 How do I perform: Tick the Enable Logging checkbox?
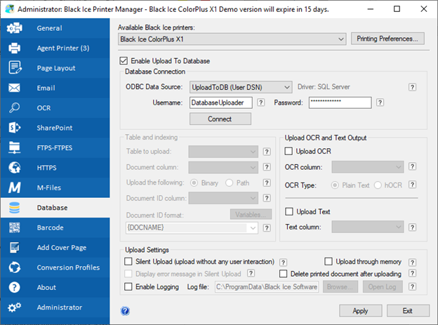coord(128,286)
